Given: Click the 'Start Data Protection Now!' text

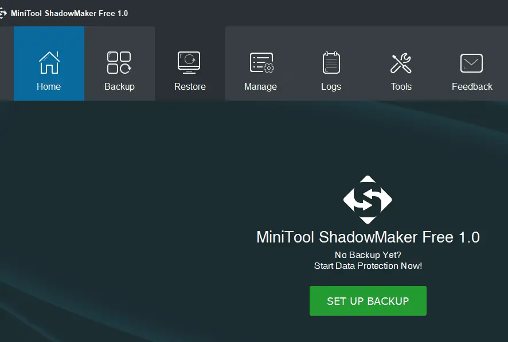Looking at the screenshot, I should pyautogui.click(x=368, y=266).
